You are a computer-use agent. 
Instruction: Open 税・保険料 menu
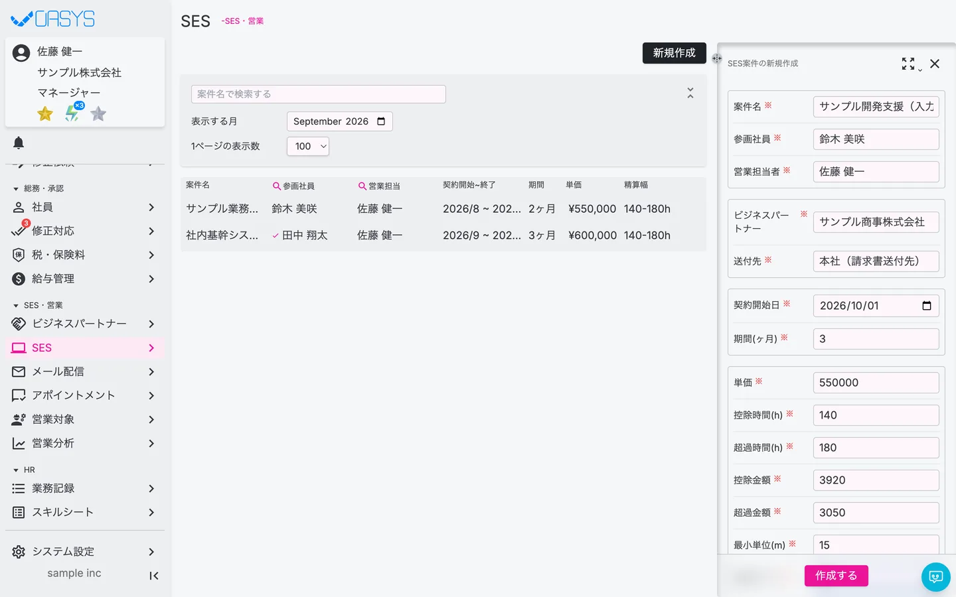pyautogui.click(x=85, y=255)
